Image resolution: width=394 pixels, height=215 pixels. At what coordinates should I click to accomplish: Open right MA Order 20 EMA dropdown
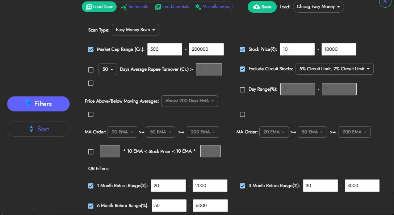pos(274,132)
